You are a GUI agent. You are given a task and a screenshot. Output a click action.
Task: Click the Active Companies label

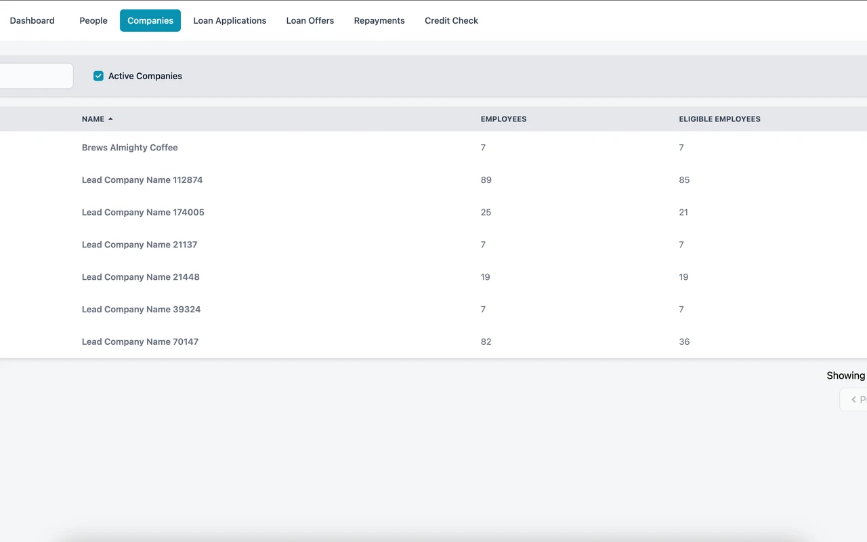click(145, 76)
